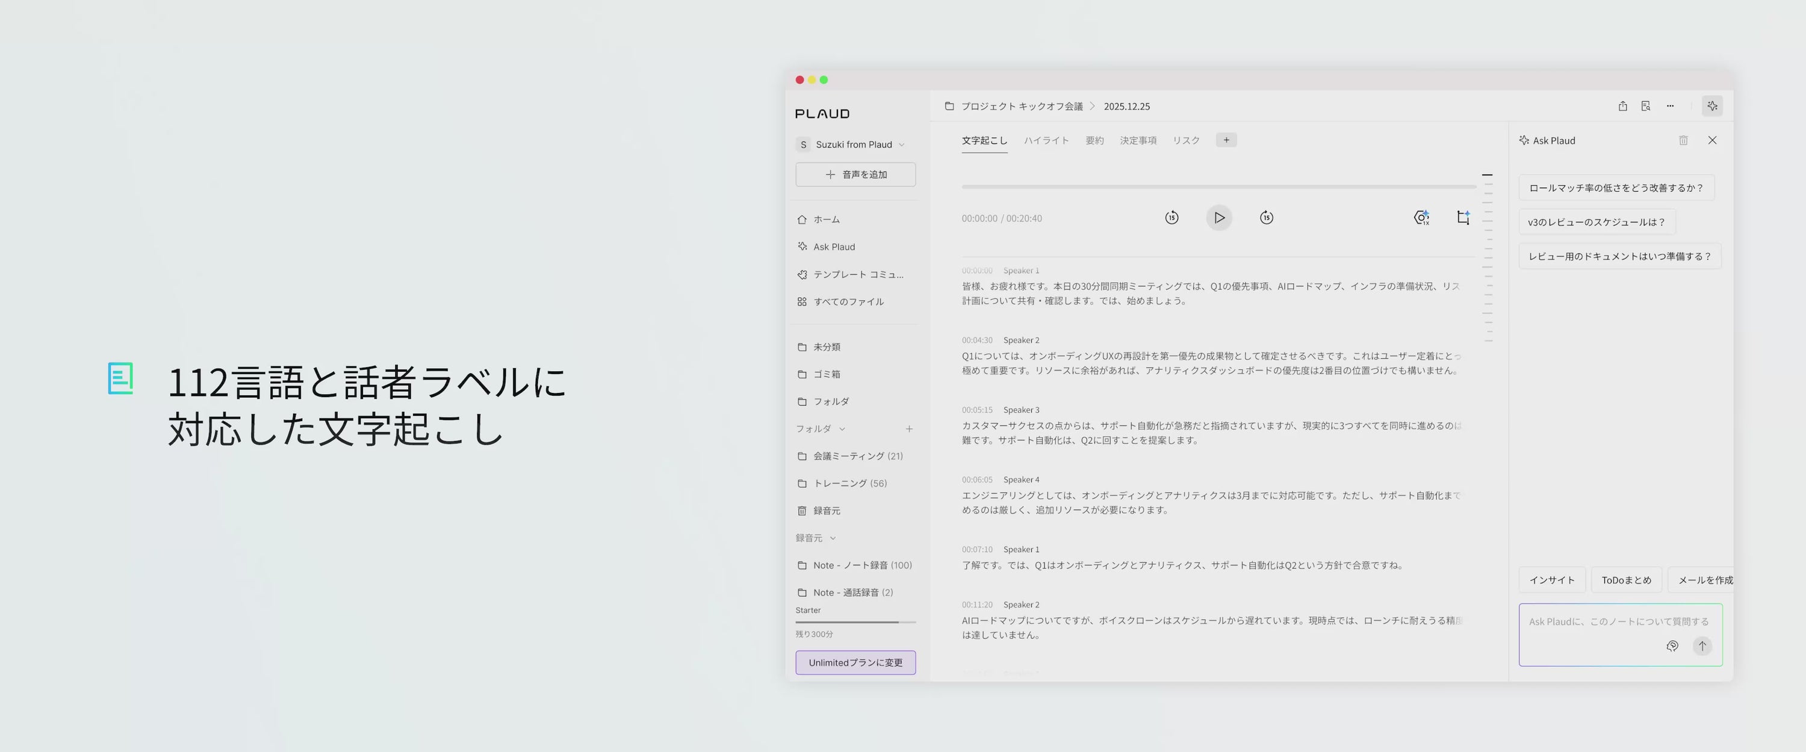Rewind 15 seconds

1171,218
